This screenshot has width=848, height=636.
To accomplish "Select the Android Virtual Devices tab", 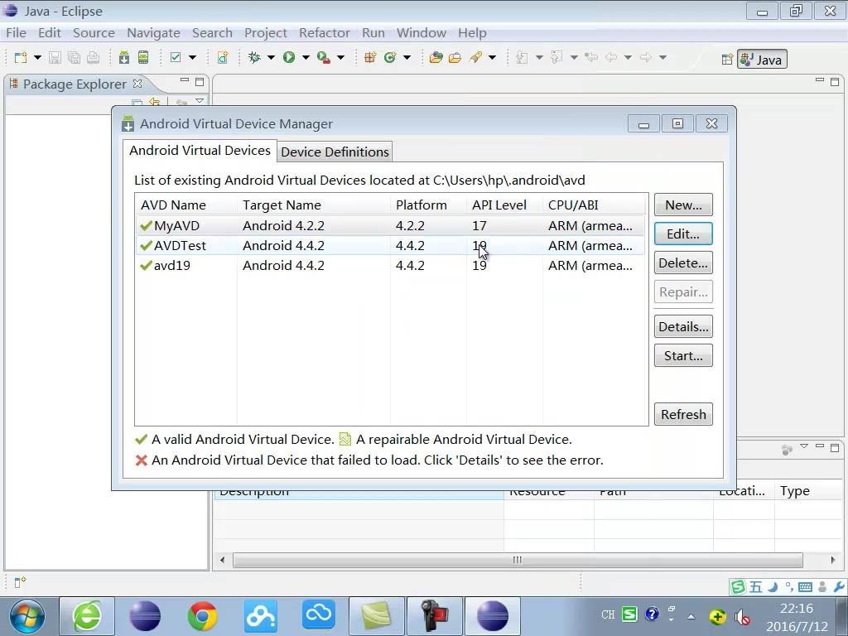I will [x=200, y=151].
